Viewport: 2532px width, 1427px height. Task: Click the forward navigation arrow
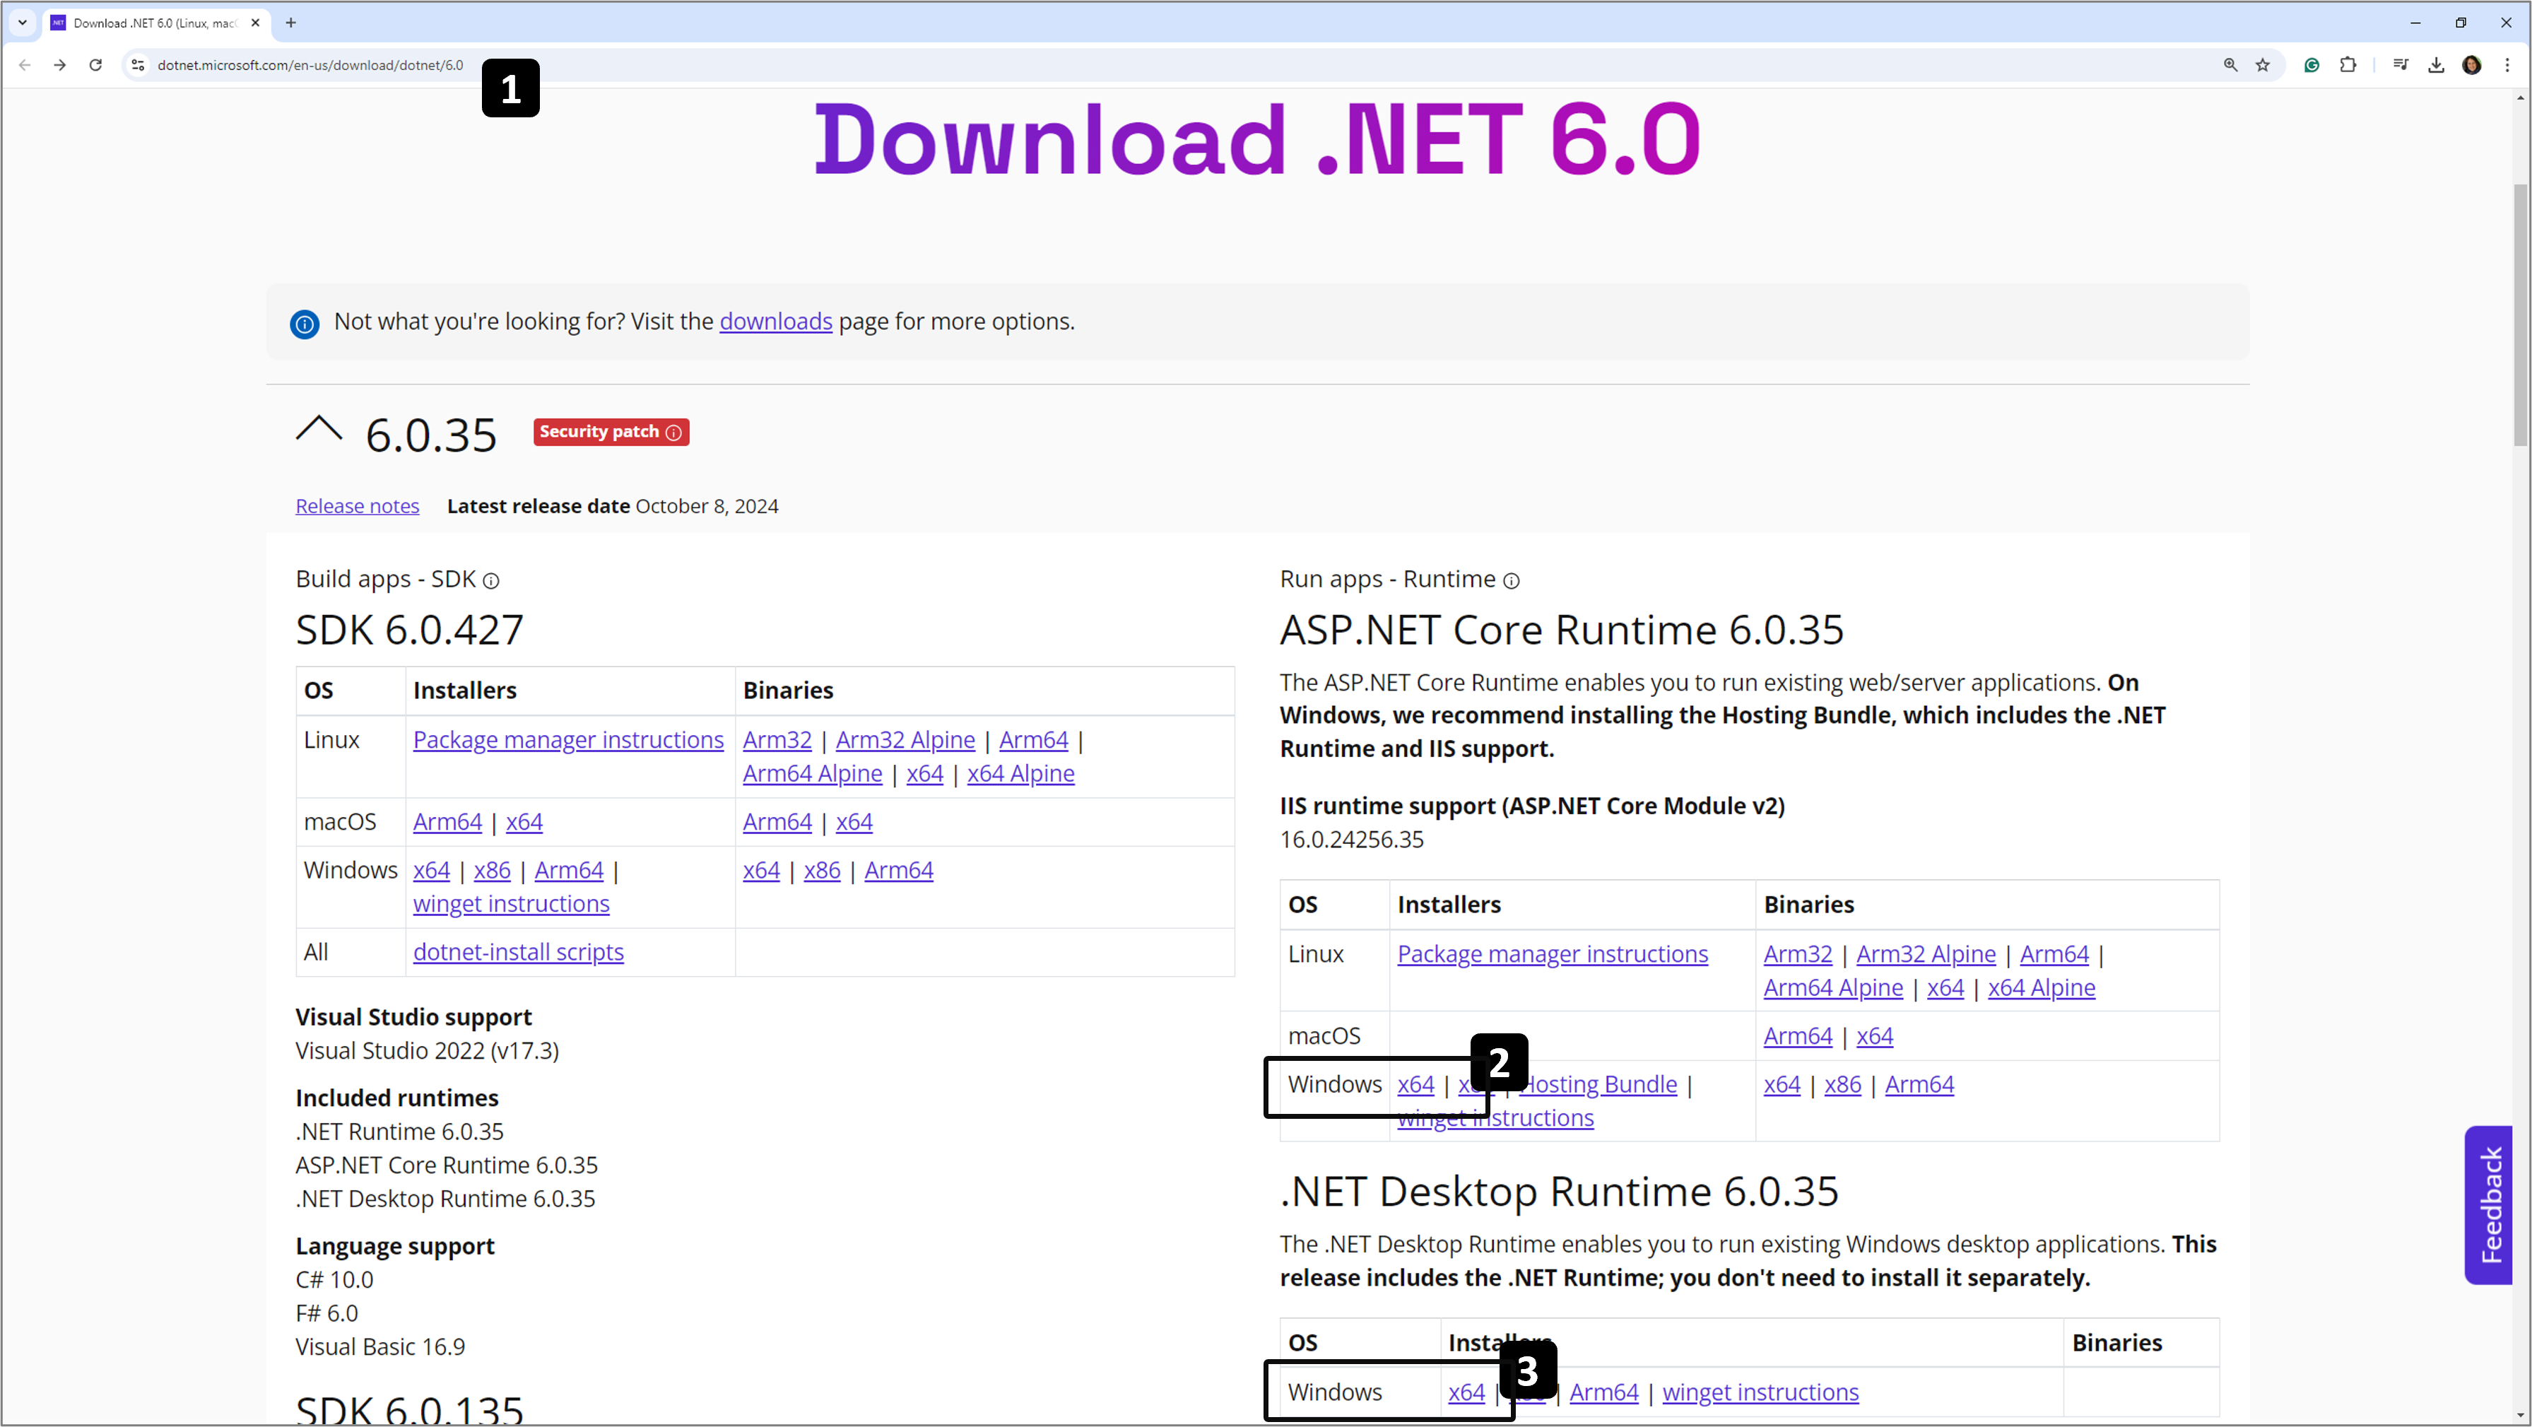(x=60, y=65)
